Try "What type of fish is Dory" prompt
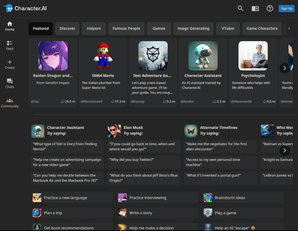The width and height of the screenshot is (298, 231). [x=67, y=147]
